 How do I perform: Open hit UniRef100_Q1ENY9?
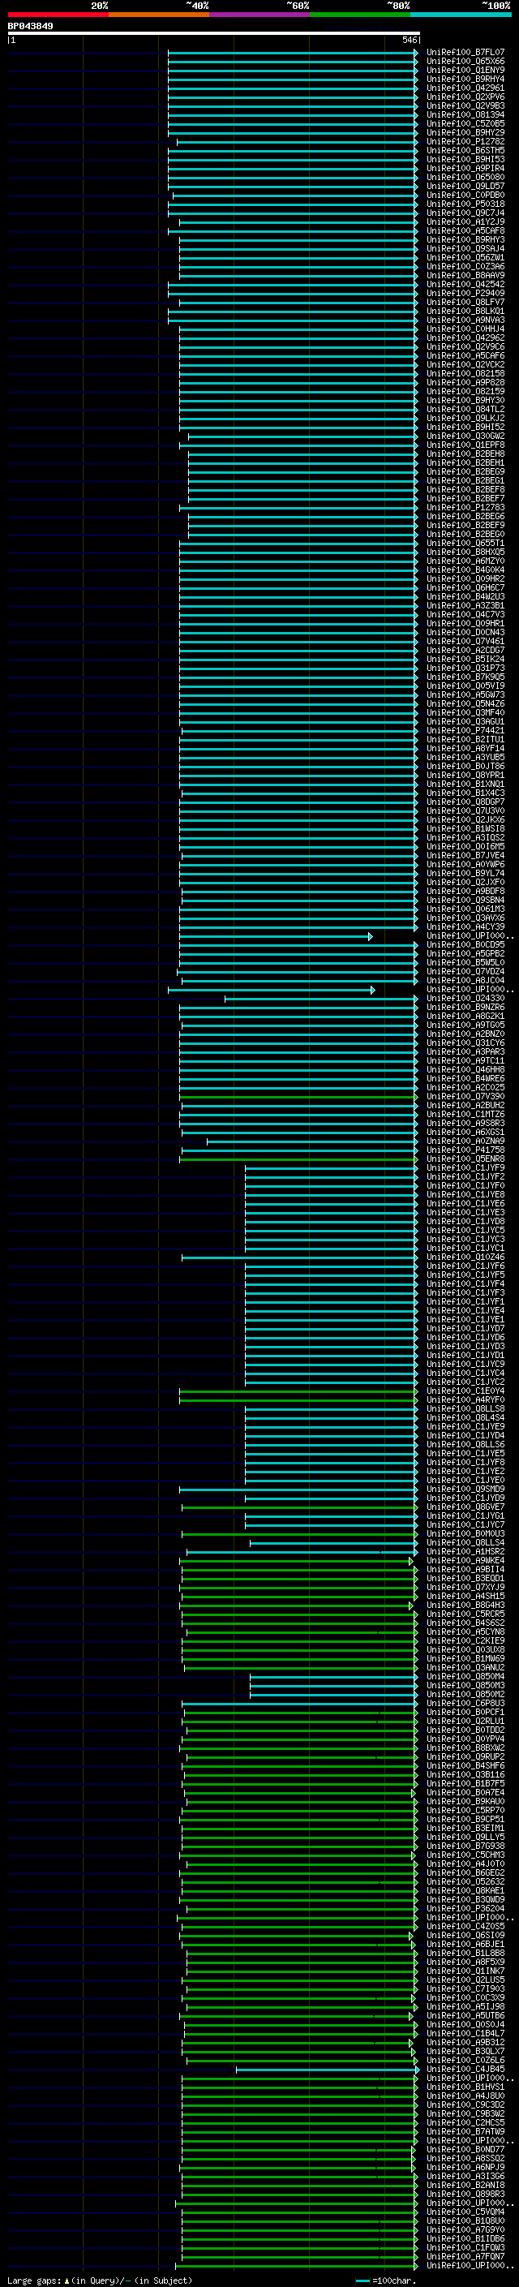pyautogui.click(x=465, y=70)
